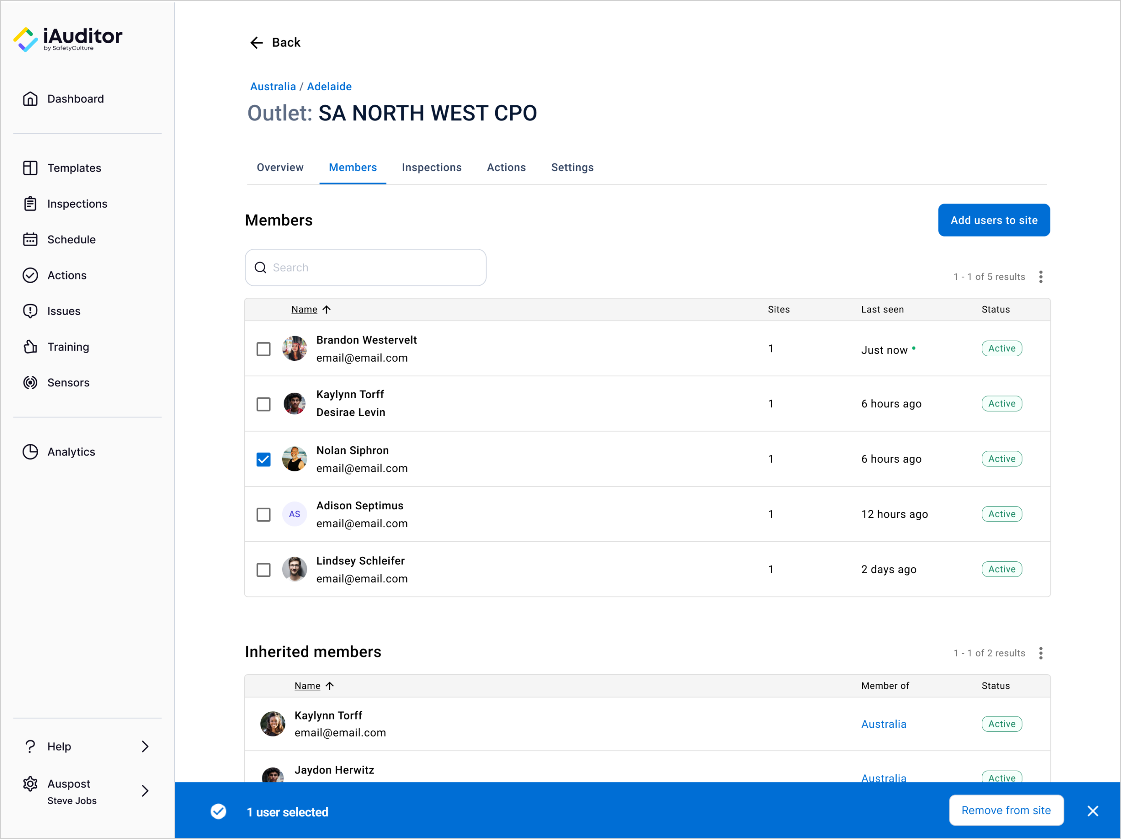Tick the checkbox for Lindsey Schleifer

(263, 570)
